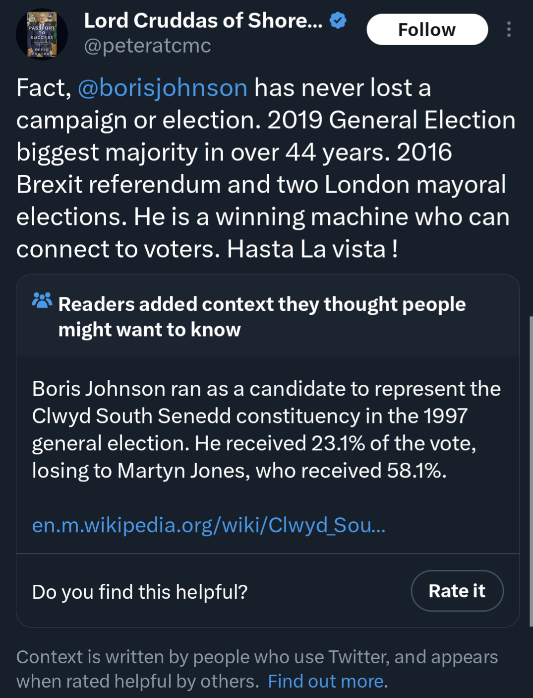This screenshot has height=698, width=533.
Task: Click the display name Lord Cruddas of Shore...
Action: click(203, 21)
